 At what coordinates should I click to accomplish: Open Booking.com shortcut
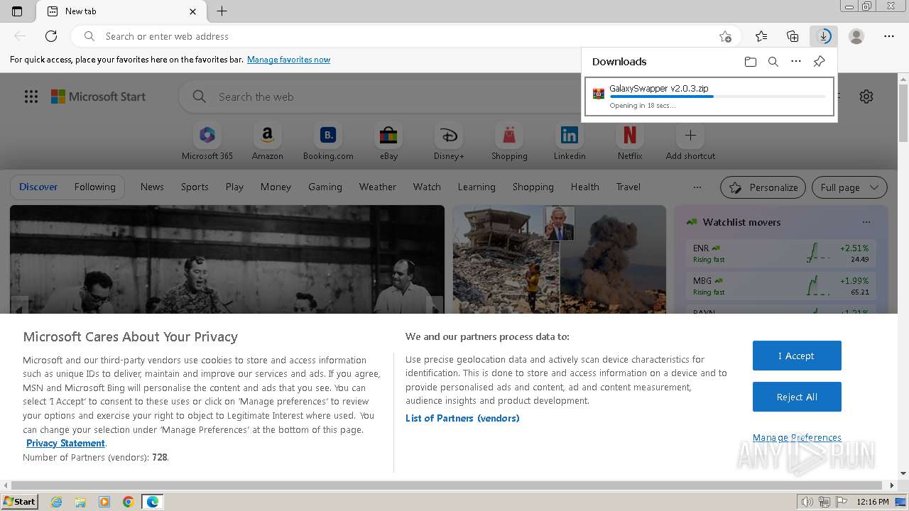pyautogui.click(x=328, y=142)
